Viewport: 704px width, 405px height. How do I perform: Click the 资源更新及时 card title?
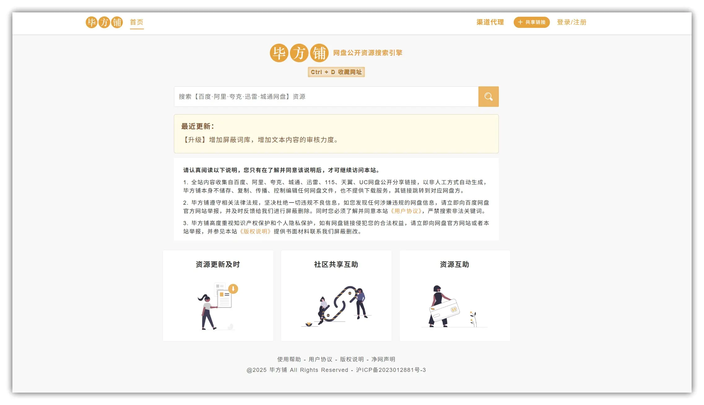tap(218, 264)
